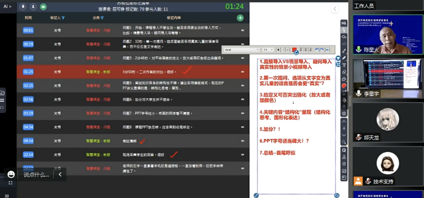The height and width of the screenshot is (198, 424).
Task: Open the 标记人 column filter
Action: (x=63, y=17)
